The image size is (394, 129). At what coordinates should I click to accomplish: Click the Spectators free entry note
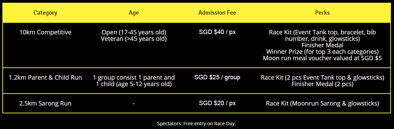pyautogui.click(x=197, y=124)
